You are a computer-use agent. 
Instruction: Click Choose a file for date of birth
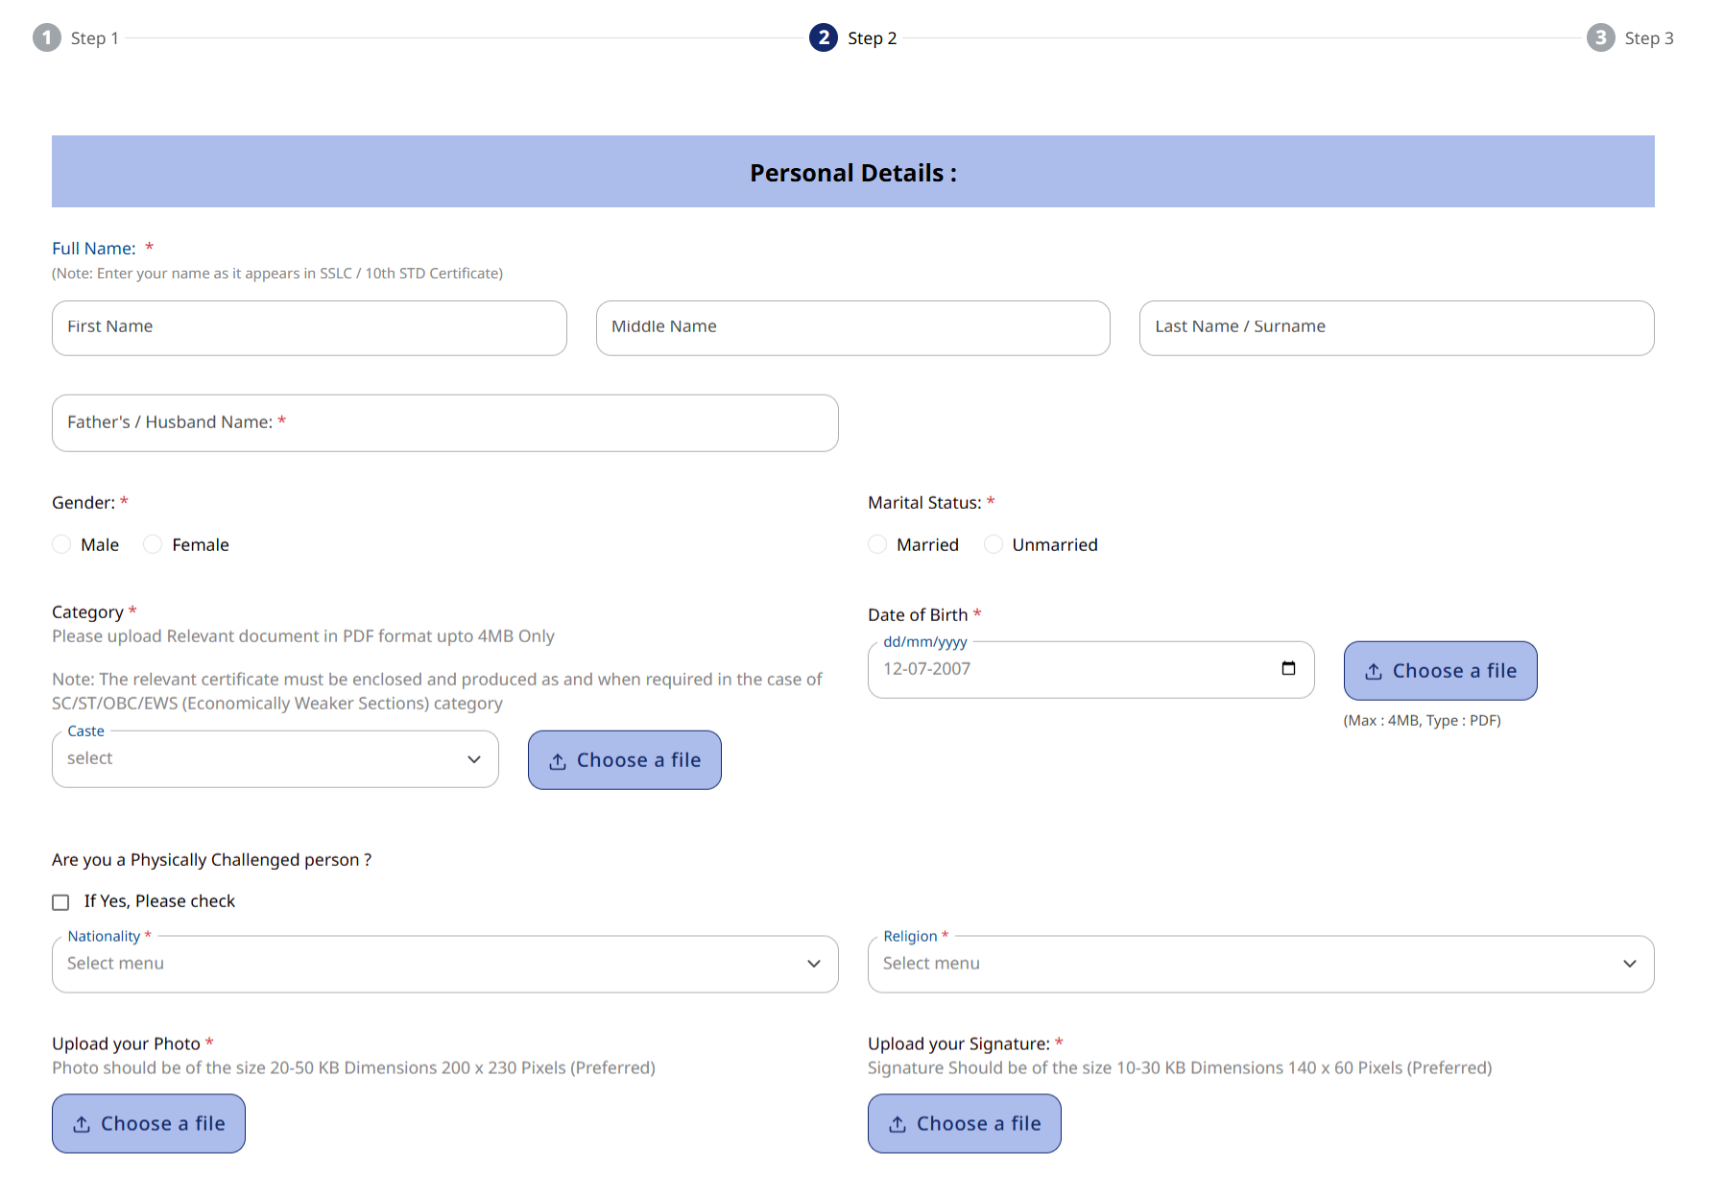point(1440,671)
